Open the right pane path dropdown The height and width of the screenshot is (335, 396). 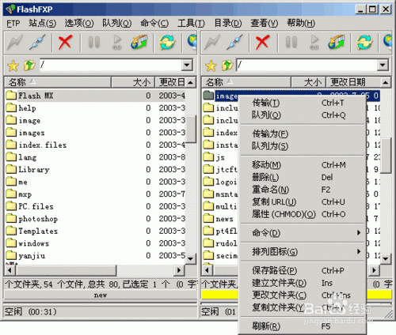tap(383, 65)
